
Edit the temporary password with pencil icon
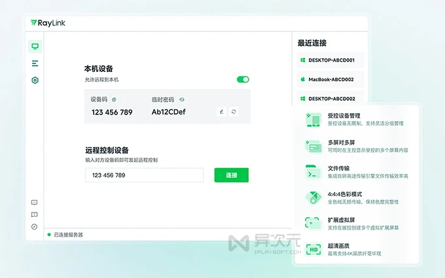(x=222, y=111)
